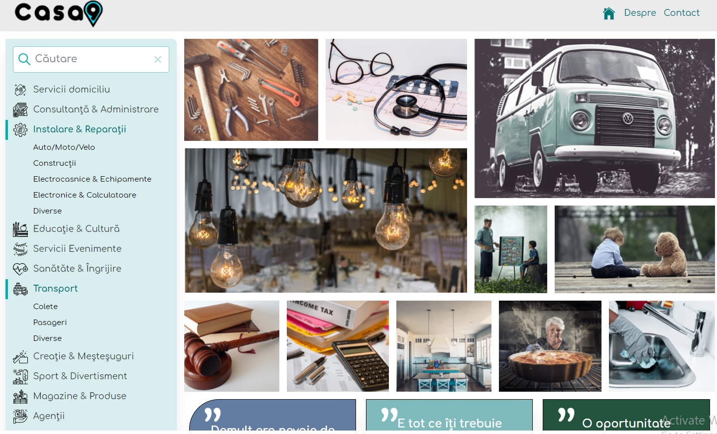Click the Educație & Cultură icon

coord(20,229)
